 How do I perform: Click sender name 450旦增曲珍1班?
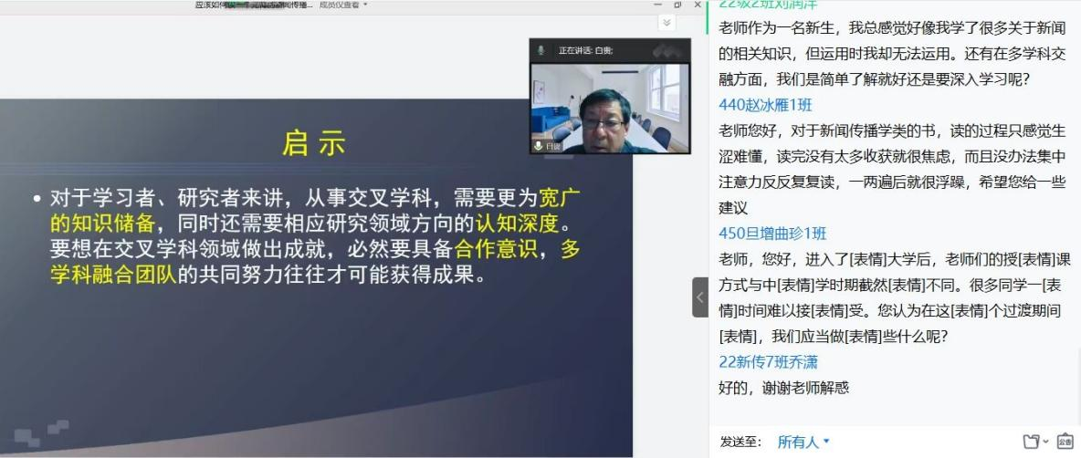click(772, 234)
